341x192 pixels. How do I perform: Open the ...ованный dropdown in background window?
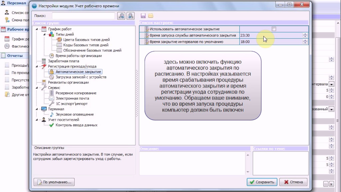tap(331, 109)
